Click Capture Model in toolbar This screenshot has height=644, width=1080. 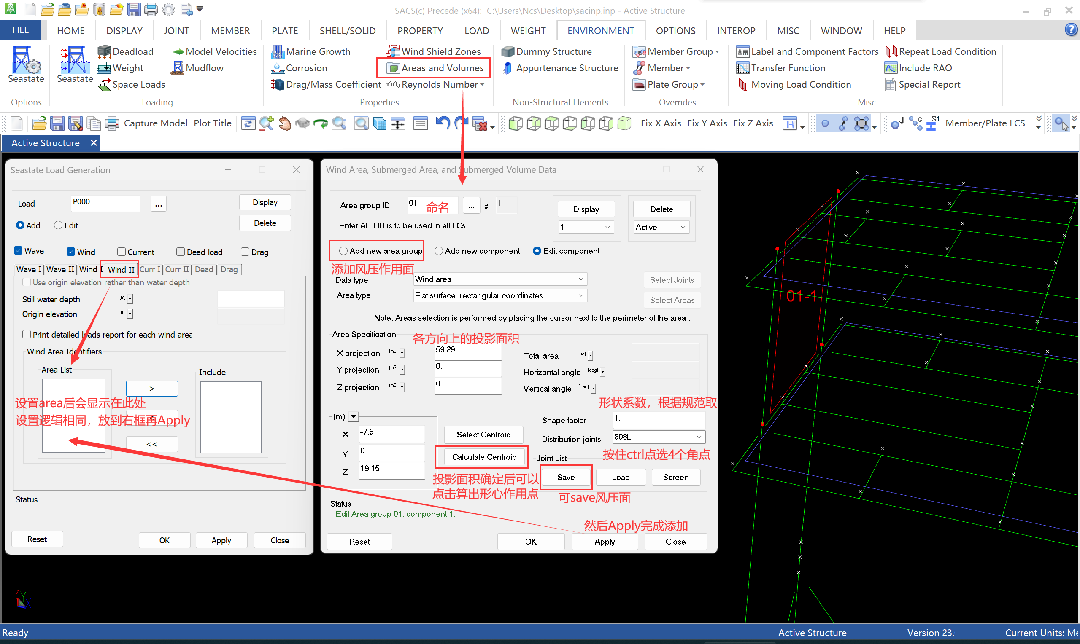coord(155,123)
